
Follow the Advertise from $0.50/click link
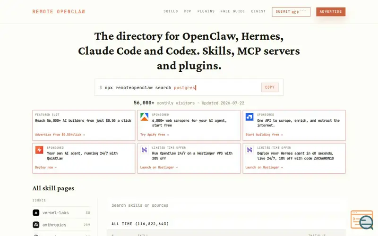[60, 135]
